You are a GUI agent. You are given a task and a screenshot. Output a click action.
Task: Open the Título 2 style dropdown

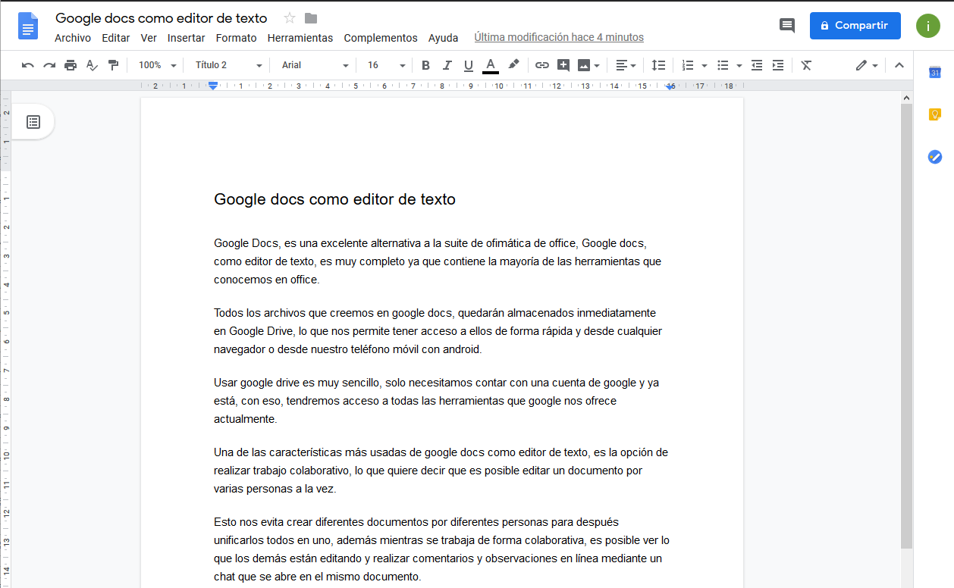228,65
